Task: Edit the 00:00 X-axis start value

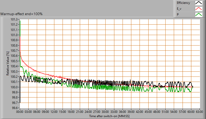Action: point(20,112)
